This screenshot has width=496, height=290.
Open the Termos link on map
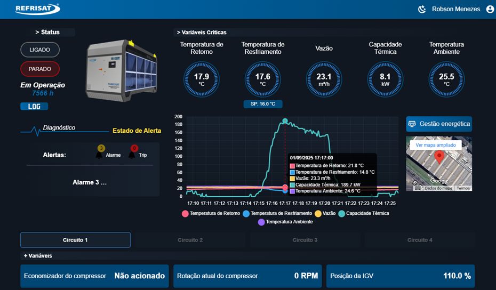463,188
